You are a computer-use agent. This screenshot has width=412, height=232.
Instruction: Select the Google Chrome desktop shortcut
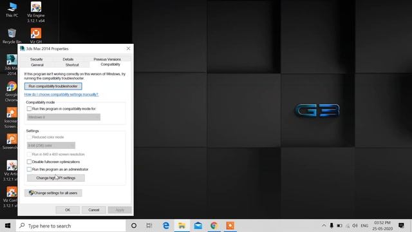[x=12, y=92]
